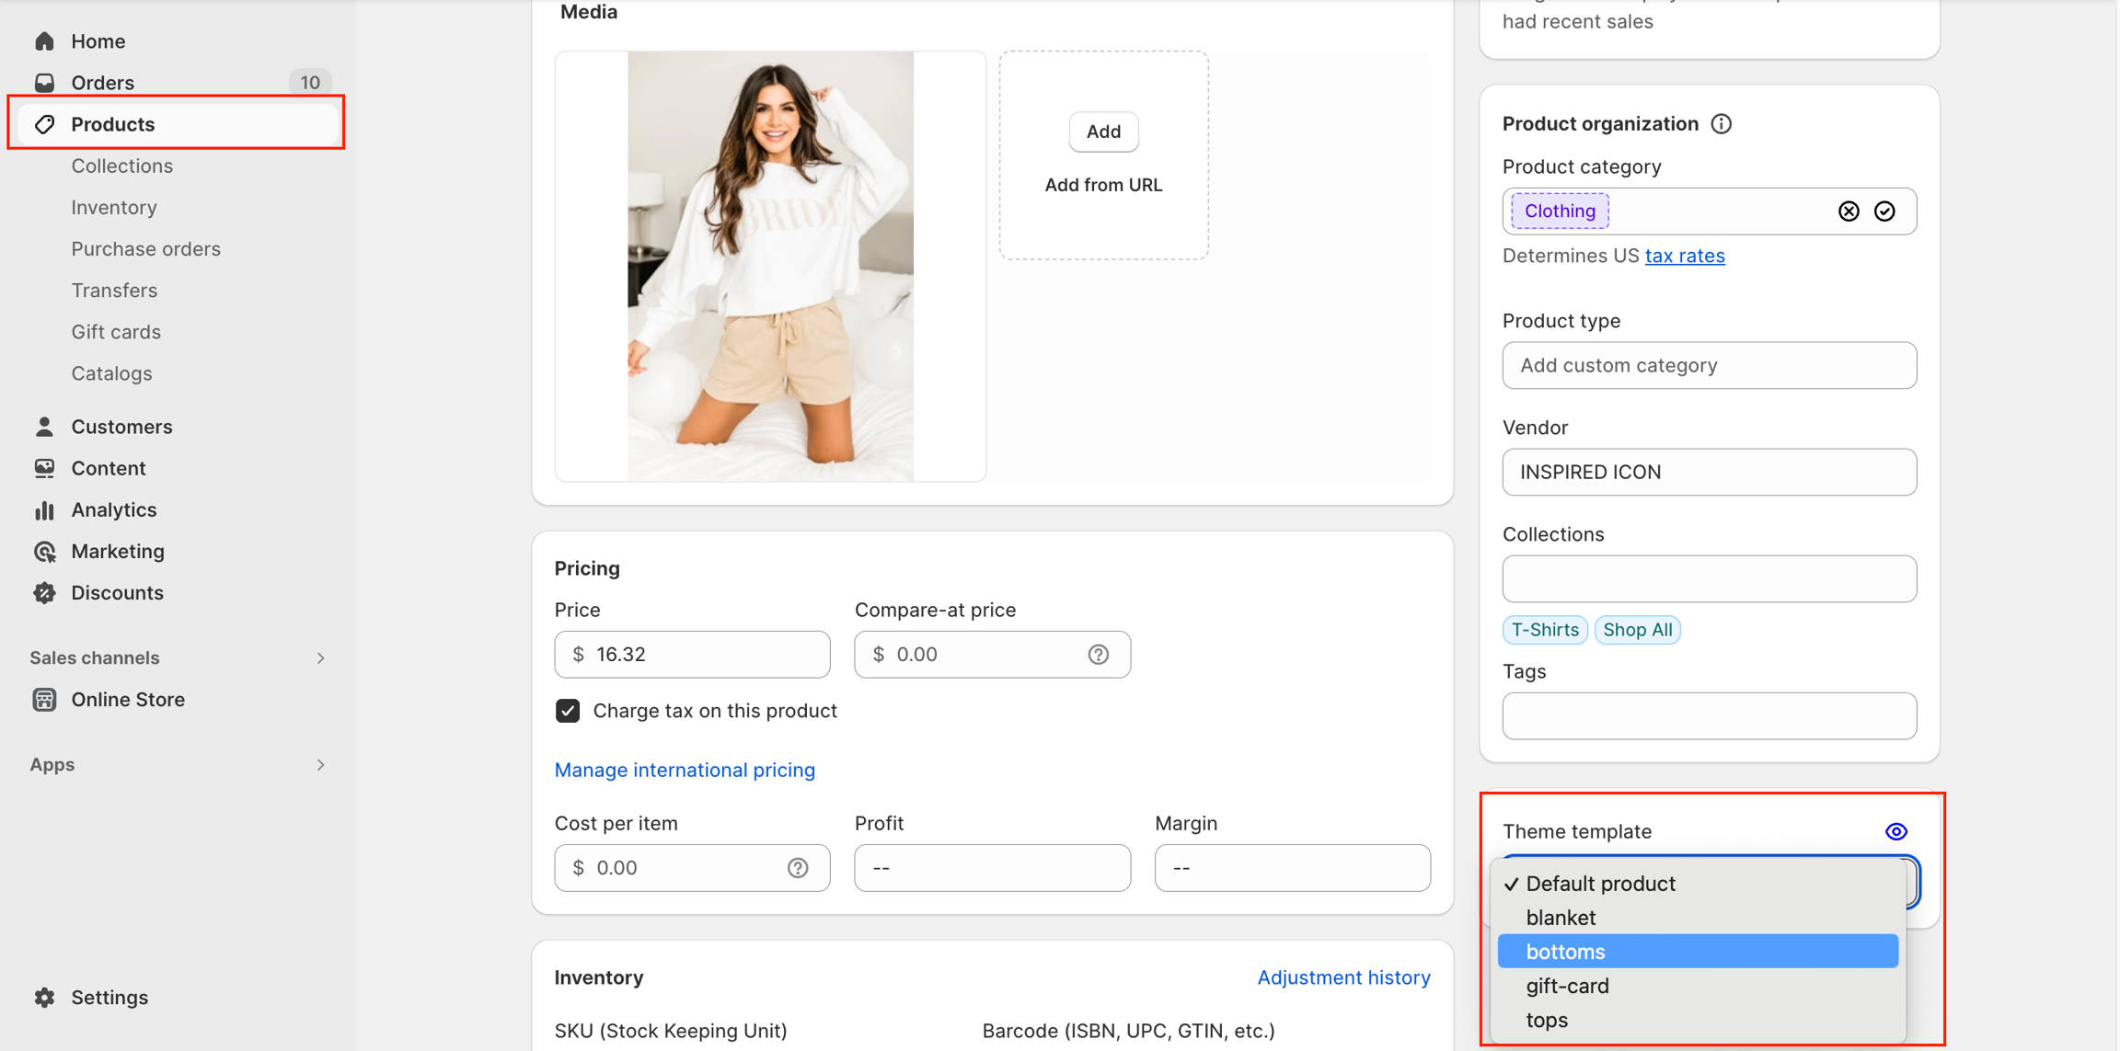Click the Theme template preview eye icon
Screen dimensions: 2120x1051
click(1895, 831)
